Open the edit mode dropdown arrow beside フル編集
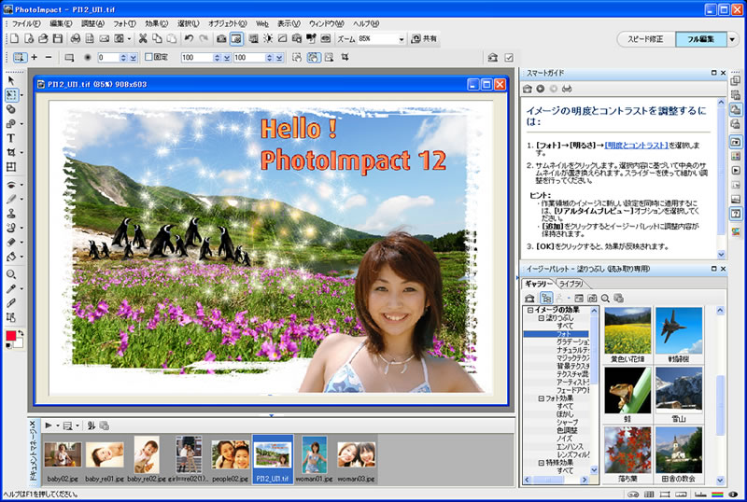 pyautogui.click(x=732, y=39)
